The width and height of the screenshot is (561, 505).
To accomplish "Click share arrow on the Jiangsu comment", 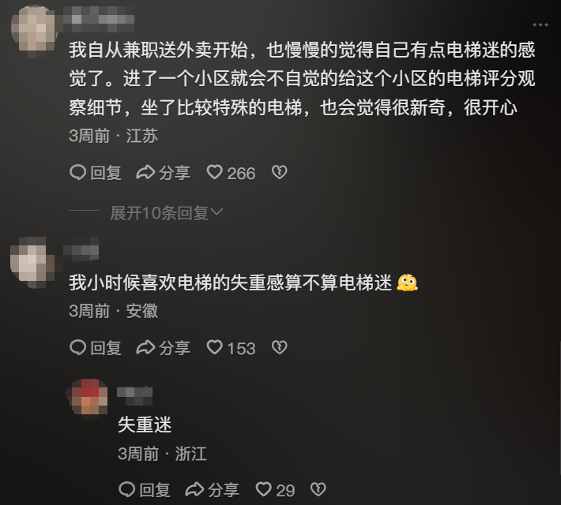I will 163,173.
